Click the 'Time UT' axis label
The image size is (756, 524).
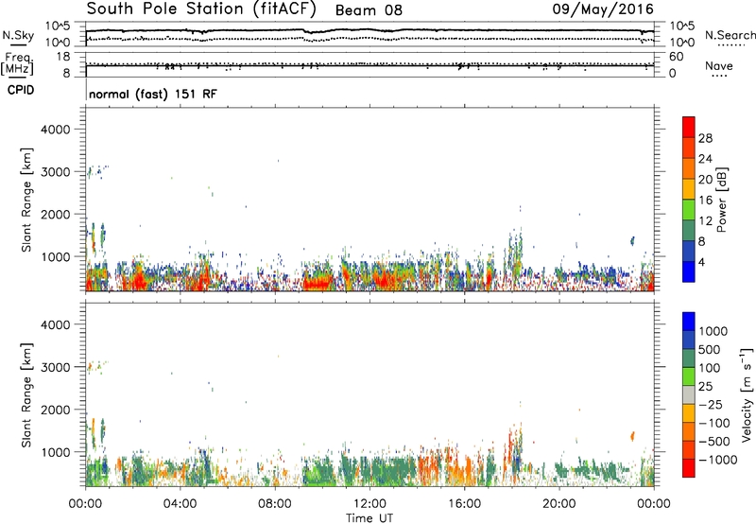[x=369, y=518]
